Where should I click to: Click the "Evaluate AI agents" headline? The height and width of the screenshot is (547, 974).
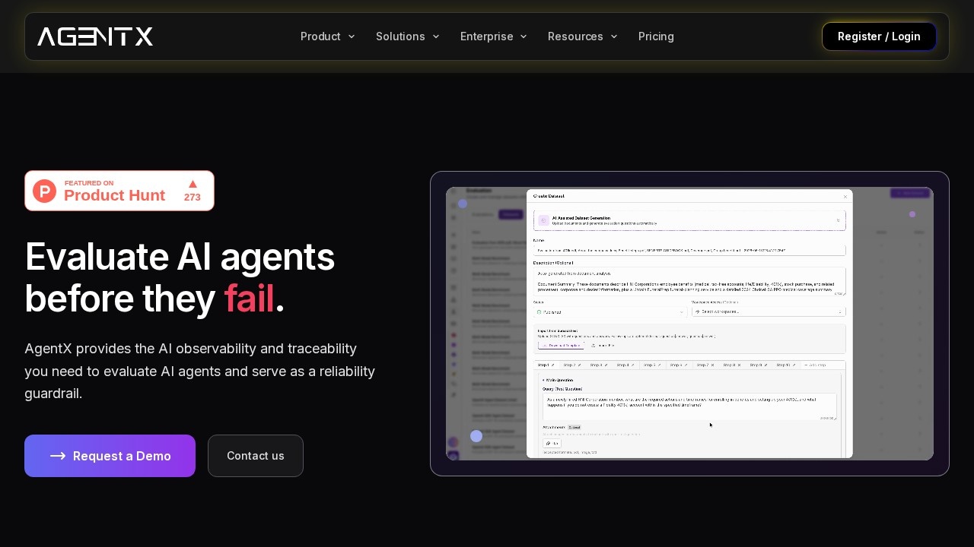click(x=180, y=257)
